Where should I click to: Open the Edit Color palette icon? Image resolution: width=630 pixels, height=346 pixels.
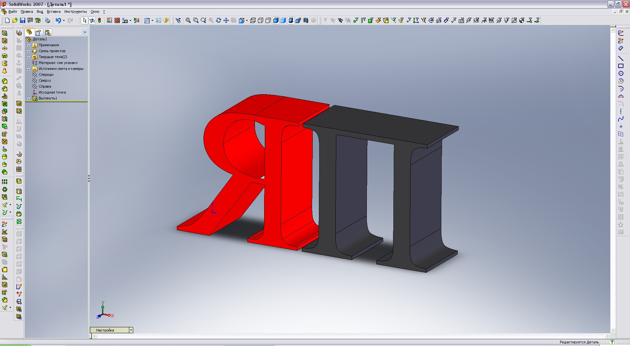[109, 20]
